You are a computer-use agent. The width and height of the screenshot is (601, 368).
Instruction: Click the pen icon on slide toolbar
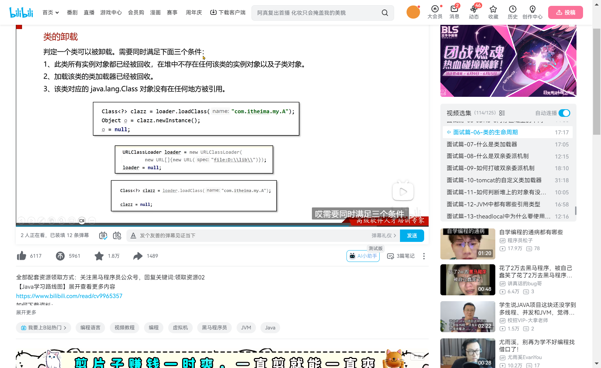click(x=41, y=221)
